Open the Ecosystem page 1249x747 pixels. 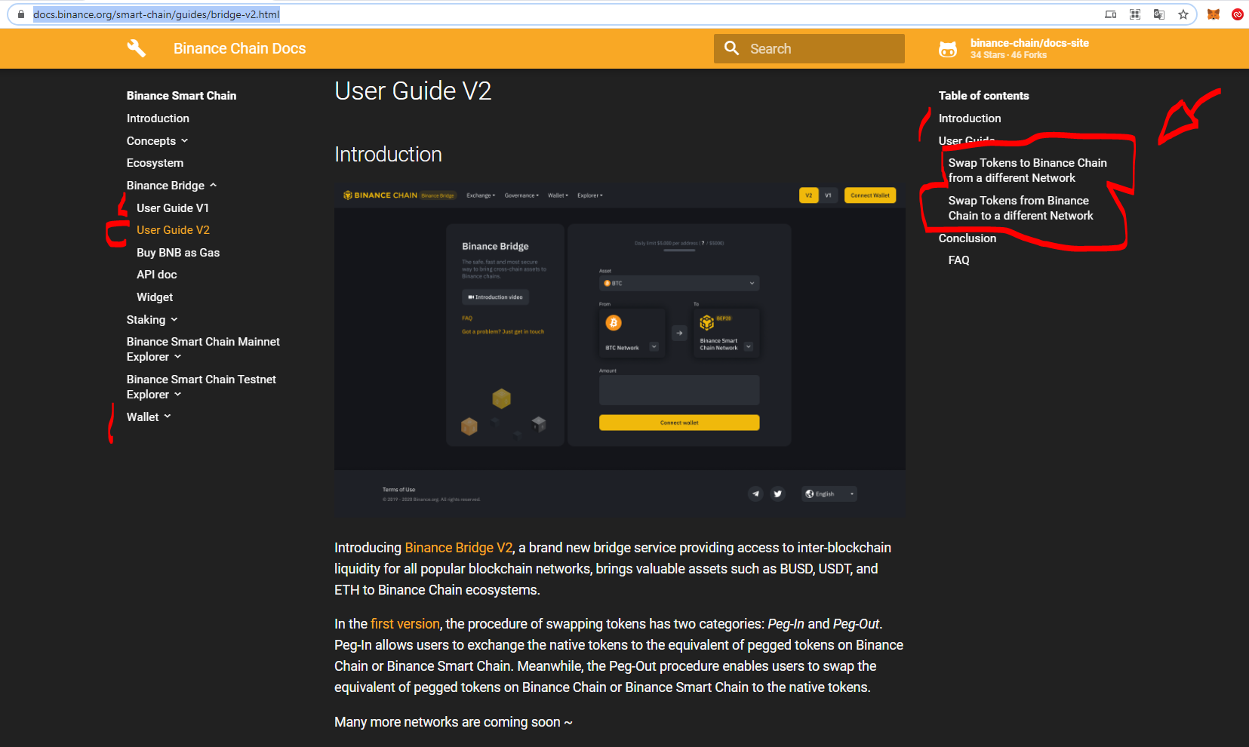(x=155, y=163)
